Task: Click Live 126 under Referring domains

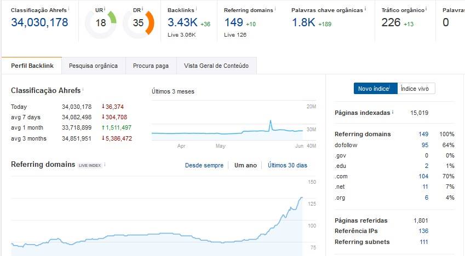Action: [x=235, y=34]
